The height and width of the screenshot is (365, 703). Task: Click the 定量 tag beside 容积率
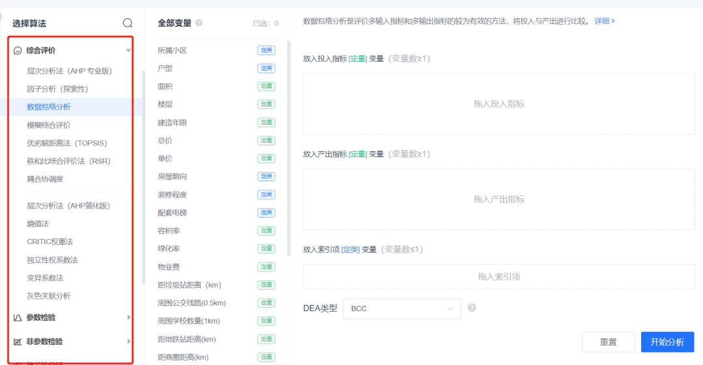pyautogui.click(x=266, y=231)
